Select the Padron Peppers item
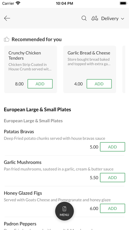This screenshot has height=230, width=129. (20, 224)
